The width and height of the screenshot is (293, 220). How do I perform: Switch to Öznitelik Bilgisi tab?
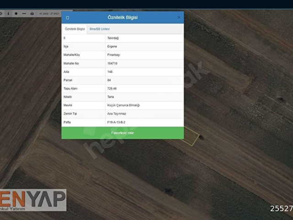point(75,29)
